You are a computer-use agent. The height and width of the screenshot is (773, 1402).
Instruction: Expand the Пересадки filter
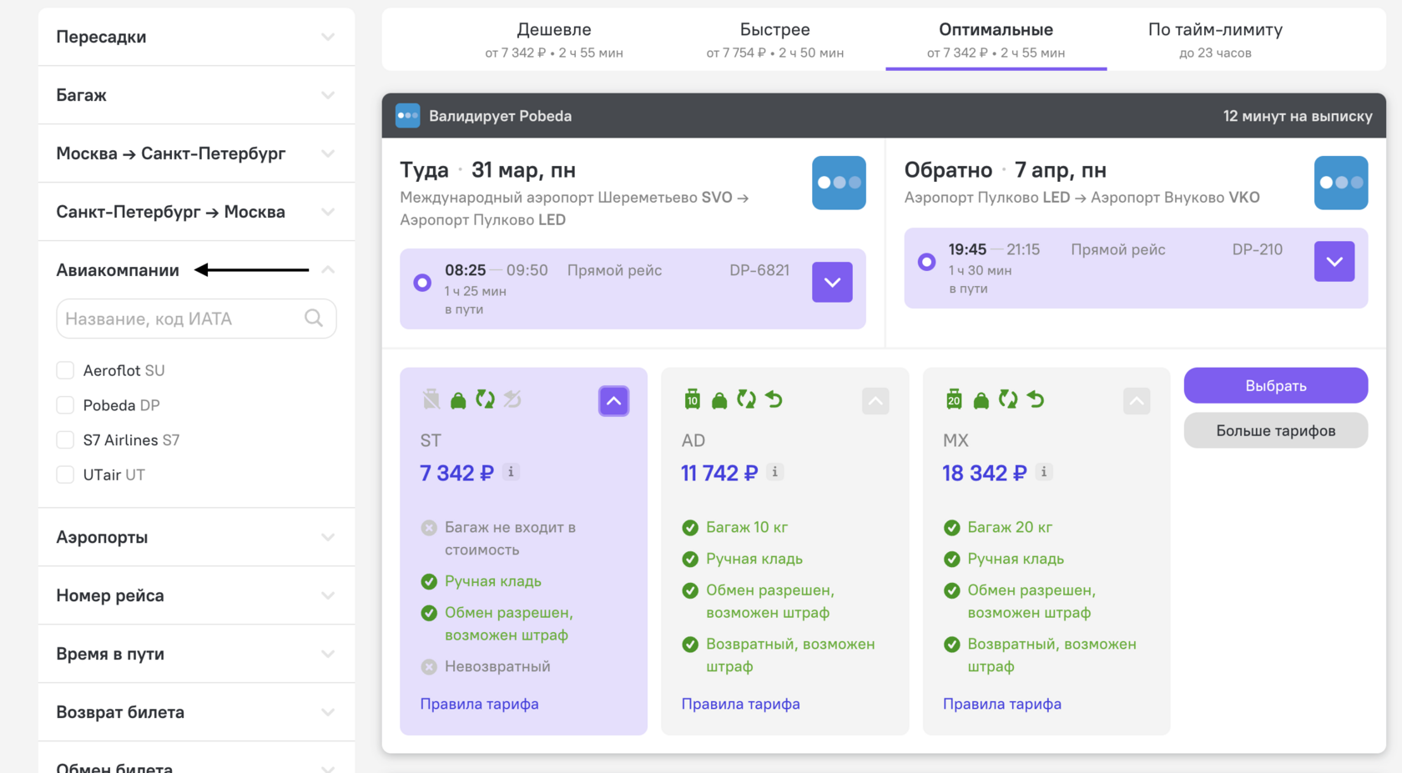coord(196,37)
